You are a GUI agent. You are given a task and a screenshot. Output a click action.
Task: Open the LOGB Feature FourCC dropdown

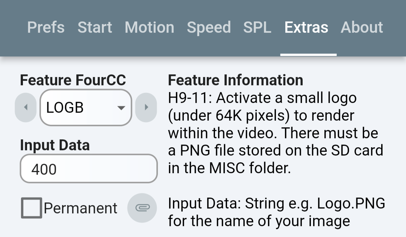pyautogui.click(x=86, y=108)
